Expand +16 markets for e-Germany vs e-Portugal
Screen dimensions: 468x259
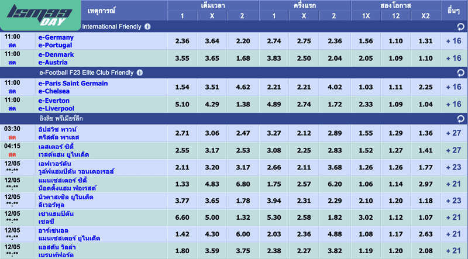[x=453, y=42]
